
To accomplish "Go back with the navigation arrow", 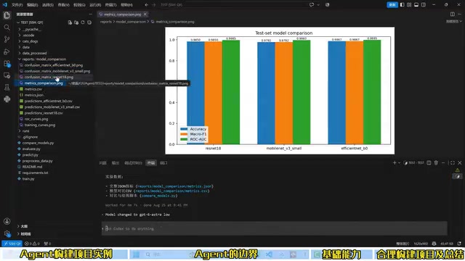I will coord(147,5).
